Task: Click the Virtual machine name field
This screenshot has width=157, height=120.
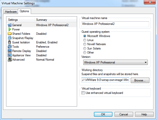Action: click(x=115, y=24)
